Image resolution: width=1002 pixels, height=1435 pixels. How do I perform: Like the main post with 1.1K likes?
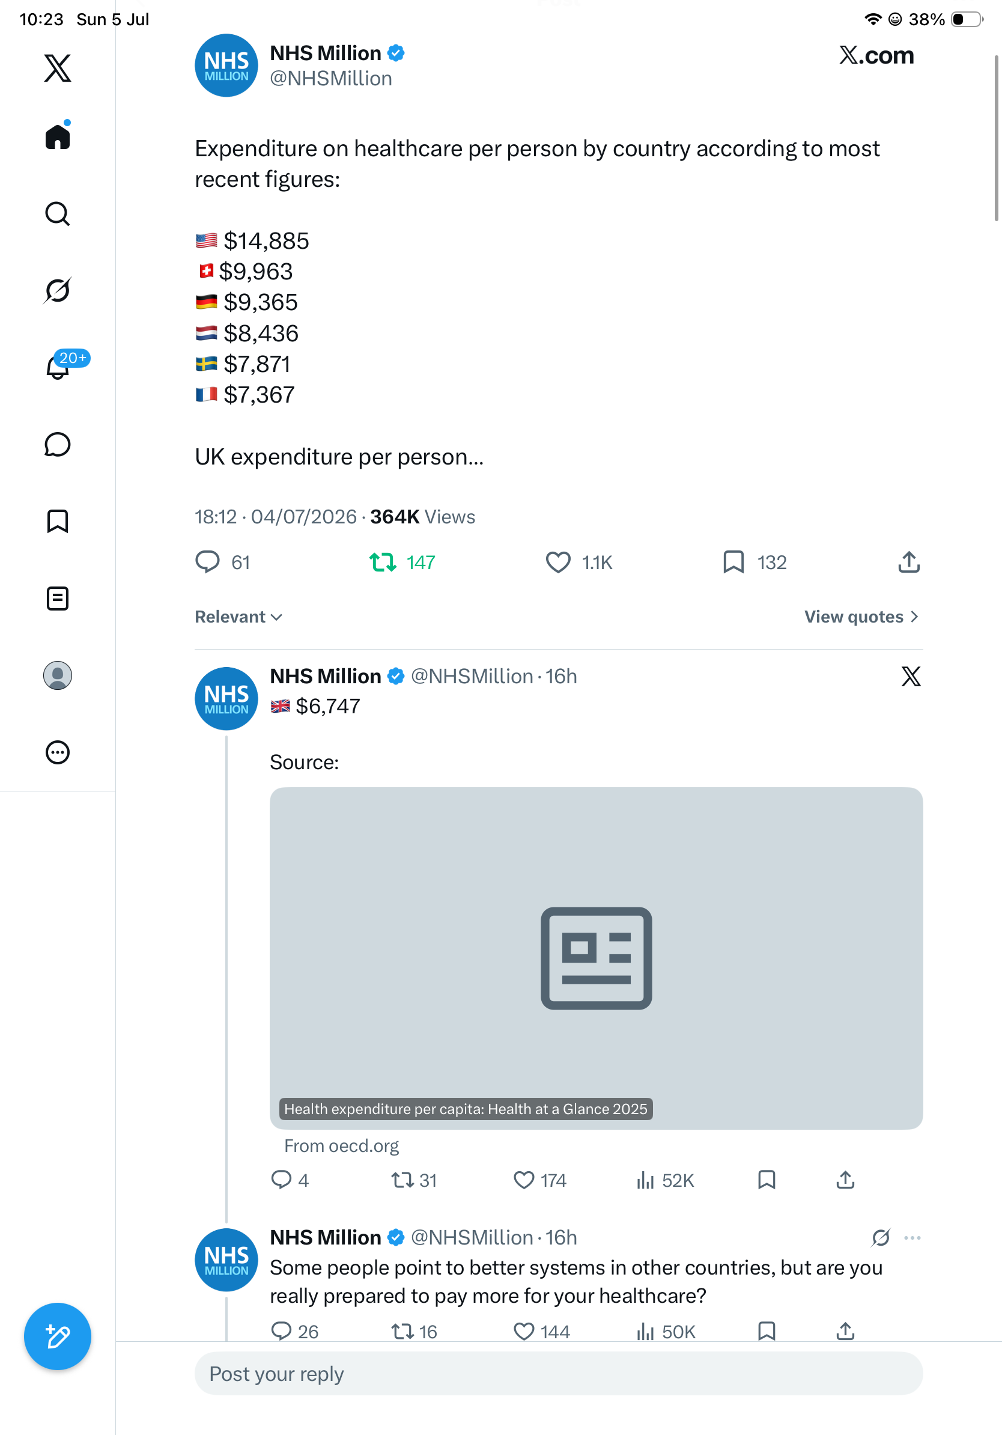click(x=579, y=562)
